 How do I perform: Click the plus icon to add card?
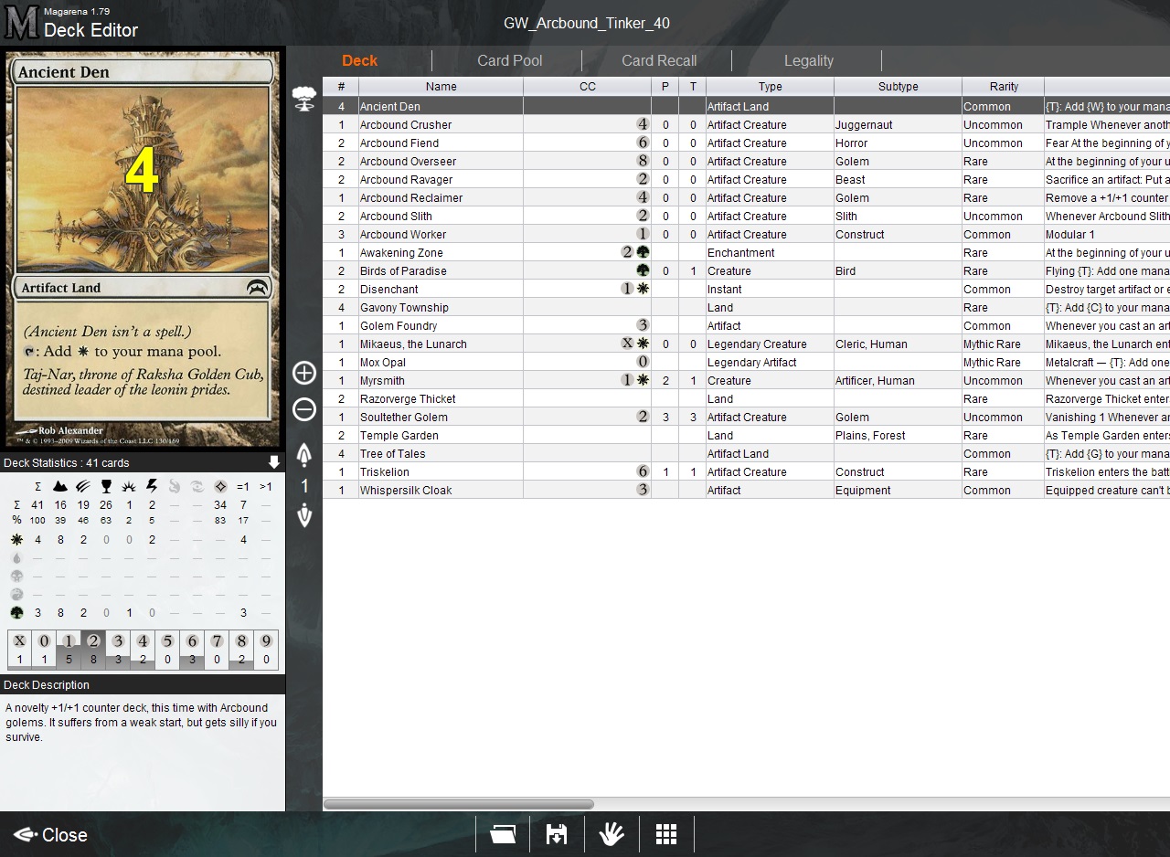[x=304, y=373]
